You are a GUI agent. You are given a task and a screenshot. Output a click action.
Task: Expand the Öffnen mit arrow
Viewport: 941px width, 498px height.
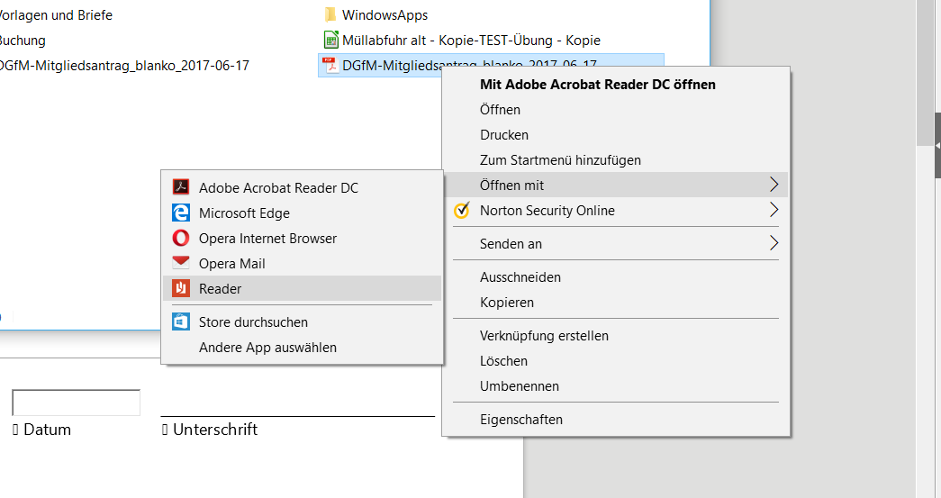tap(774, 185)
